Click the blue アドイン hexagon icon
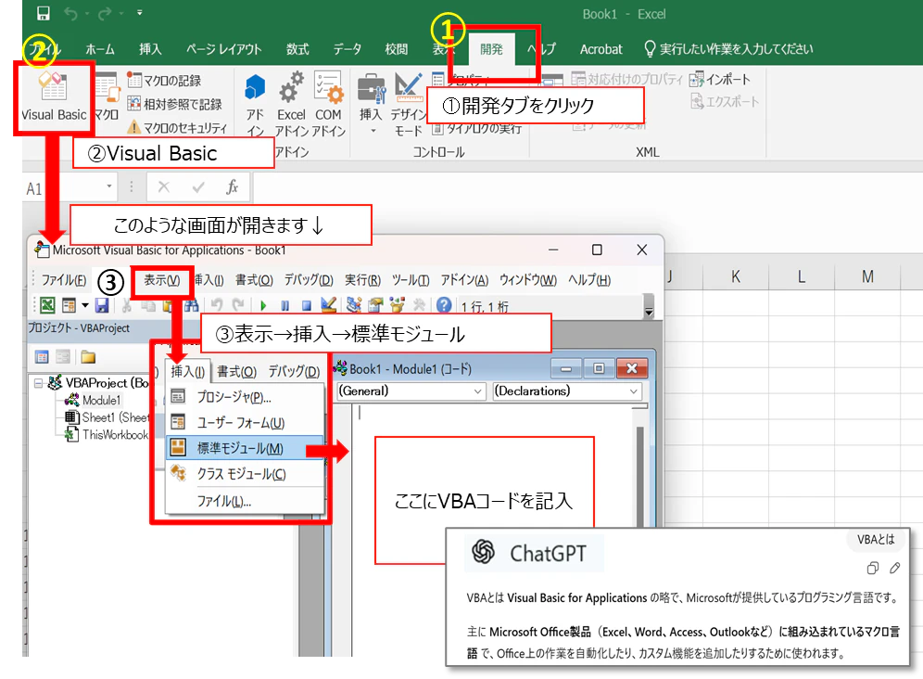 [255, 88]
